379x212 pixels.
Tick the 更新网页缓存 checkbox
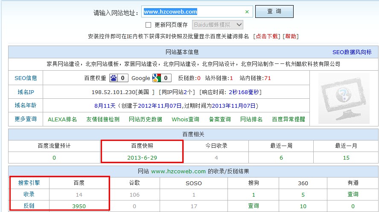click(148, 25)
